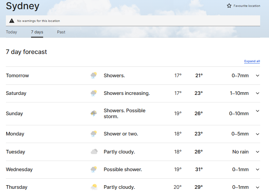Expand Sunday's forecast chevron
Screen dimensions: 269x196
click(x=258, y=111)
